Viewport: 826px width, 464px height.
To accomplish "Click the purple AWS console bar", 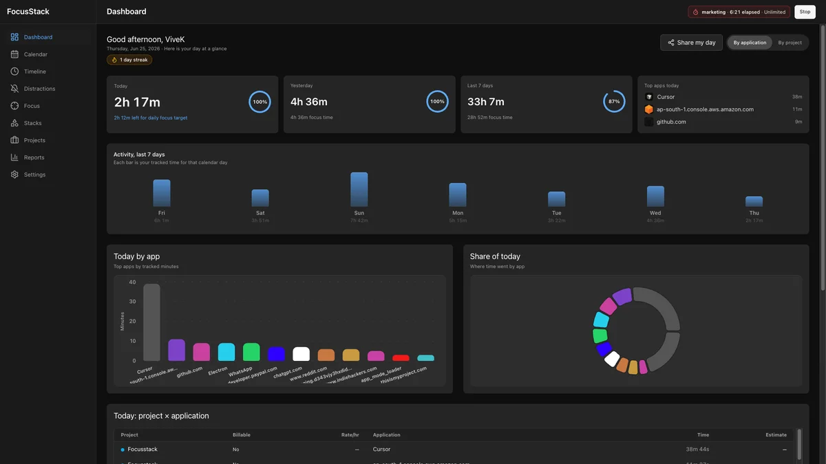I will 177,350.
